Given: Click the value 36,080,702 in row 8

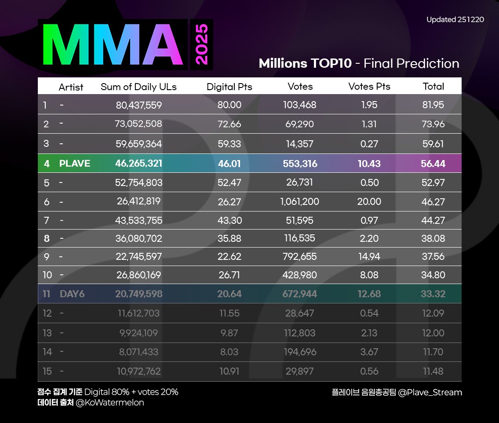Looking at the screenshot, I should click(x=139, y=238).
